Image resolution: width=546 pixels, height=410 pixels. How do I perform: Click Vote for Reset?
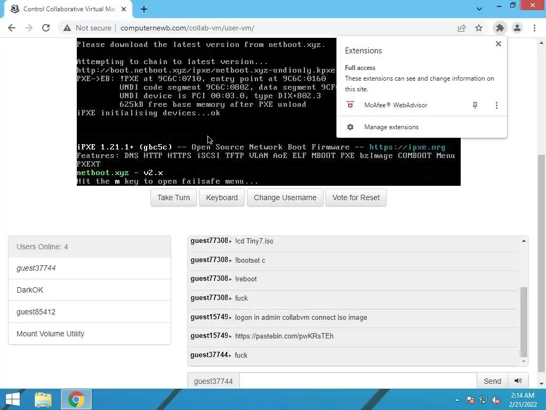[x=356, y=198]
